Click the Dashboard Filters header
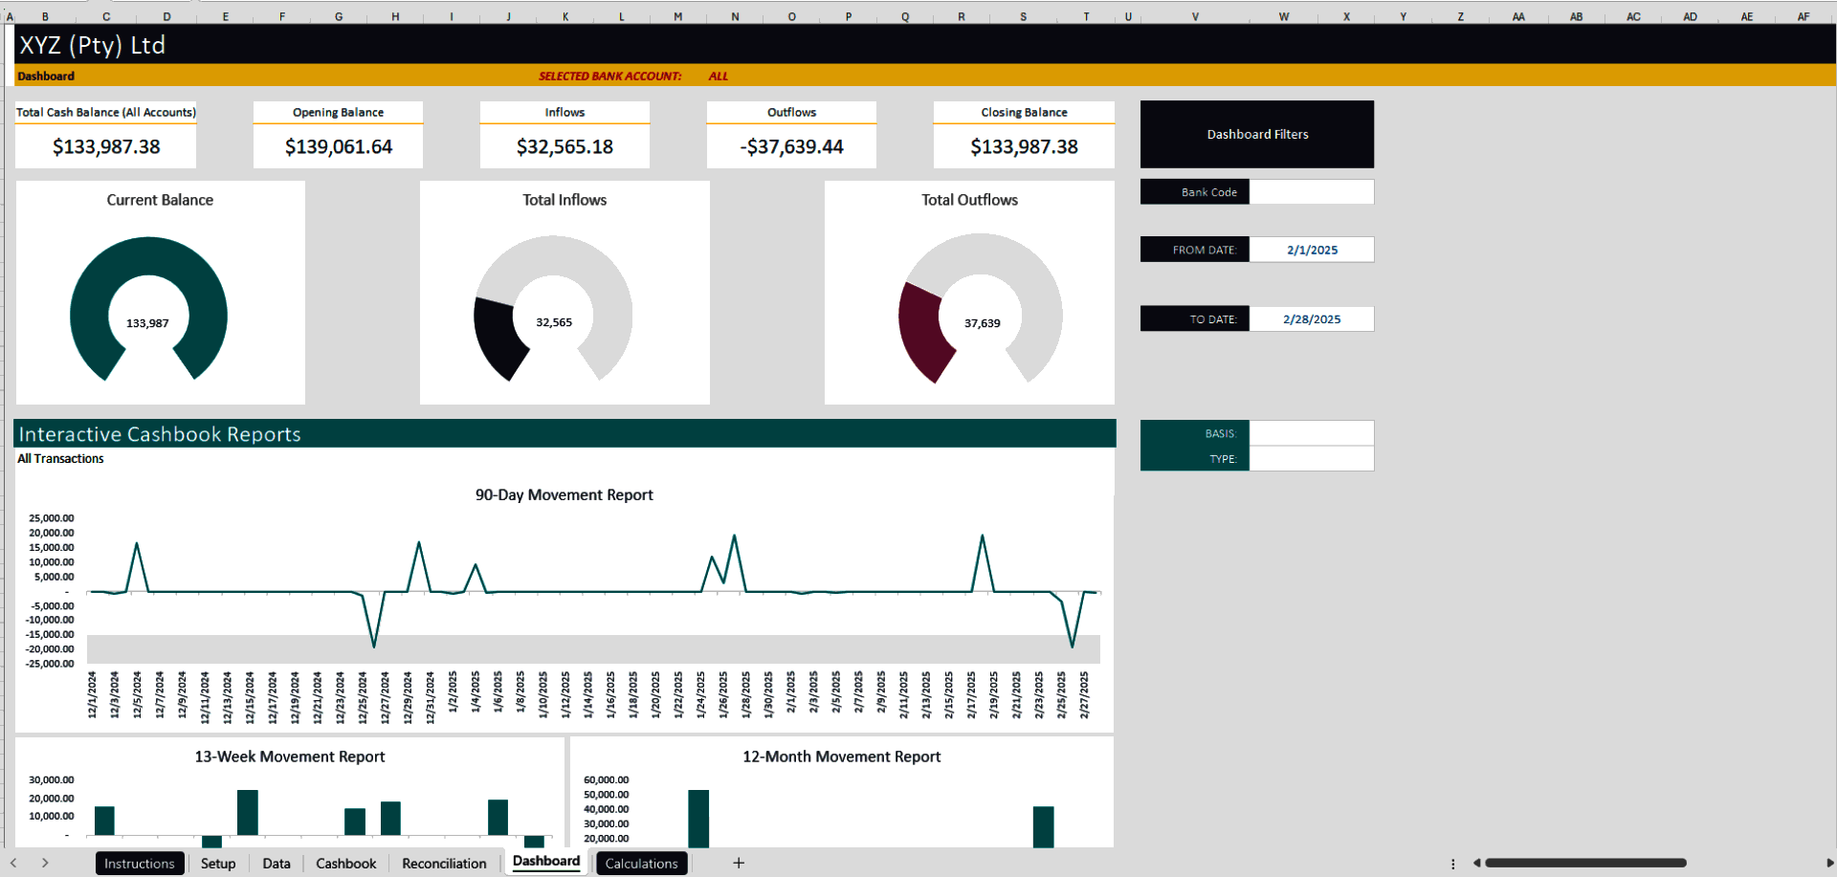The height and width of the screenshot is (877, 1837). (1256, 134)
